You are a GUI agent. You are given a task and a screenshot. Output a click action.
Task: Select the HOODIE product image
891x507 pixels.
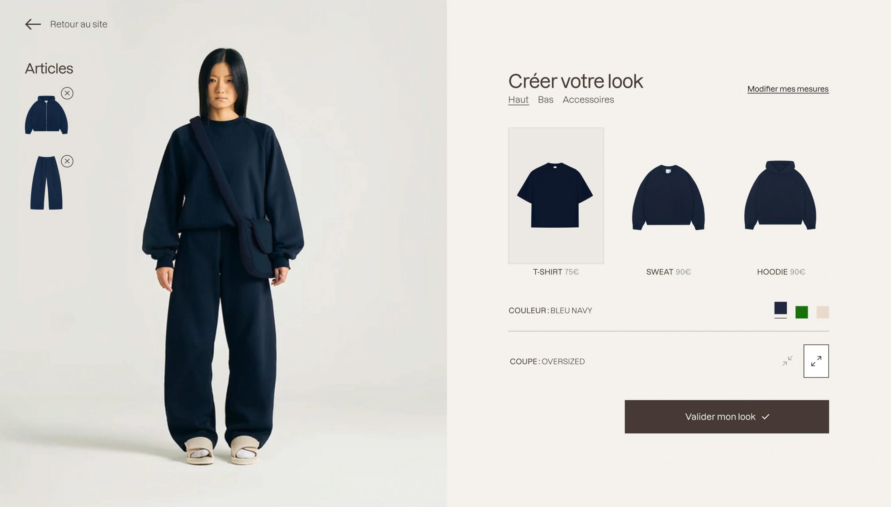[780, 195]
